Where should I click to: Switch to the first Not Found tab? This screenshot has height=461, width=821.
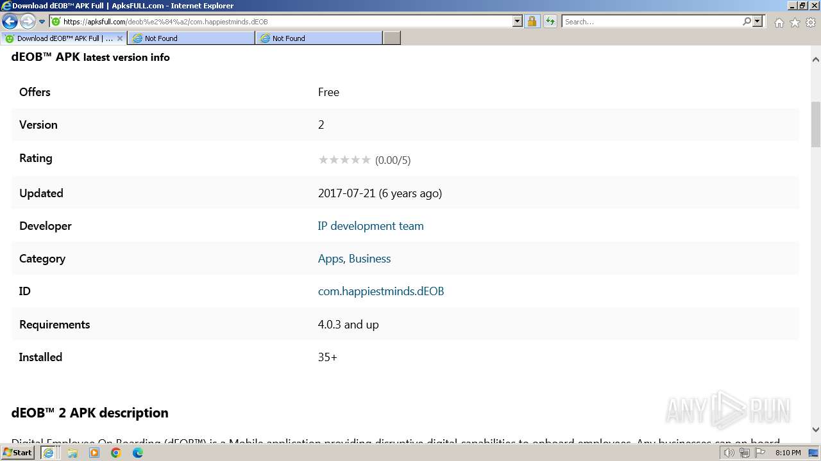191,38
